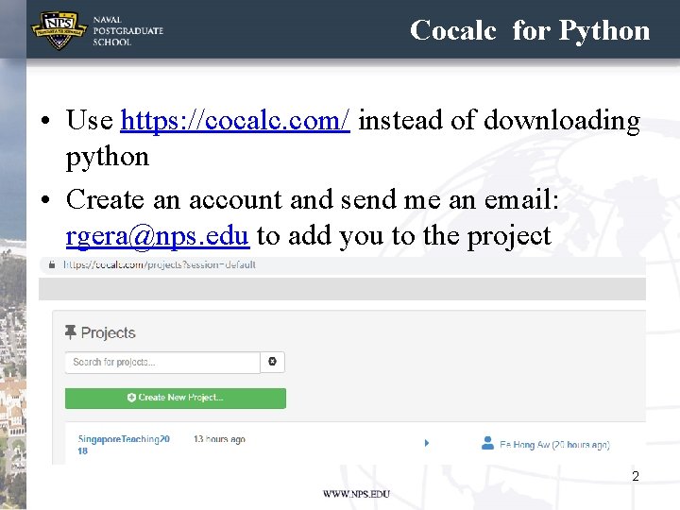Open the SingaporeTeaching2018 project
Viewport: 680px width, 510px height.
[x=124, y=445]
